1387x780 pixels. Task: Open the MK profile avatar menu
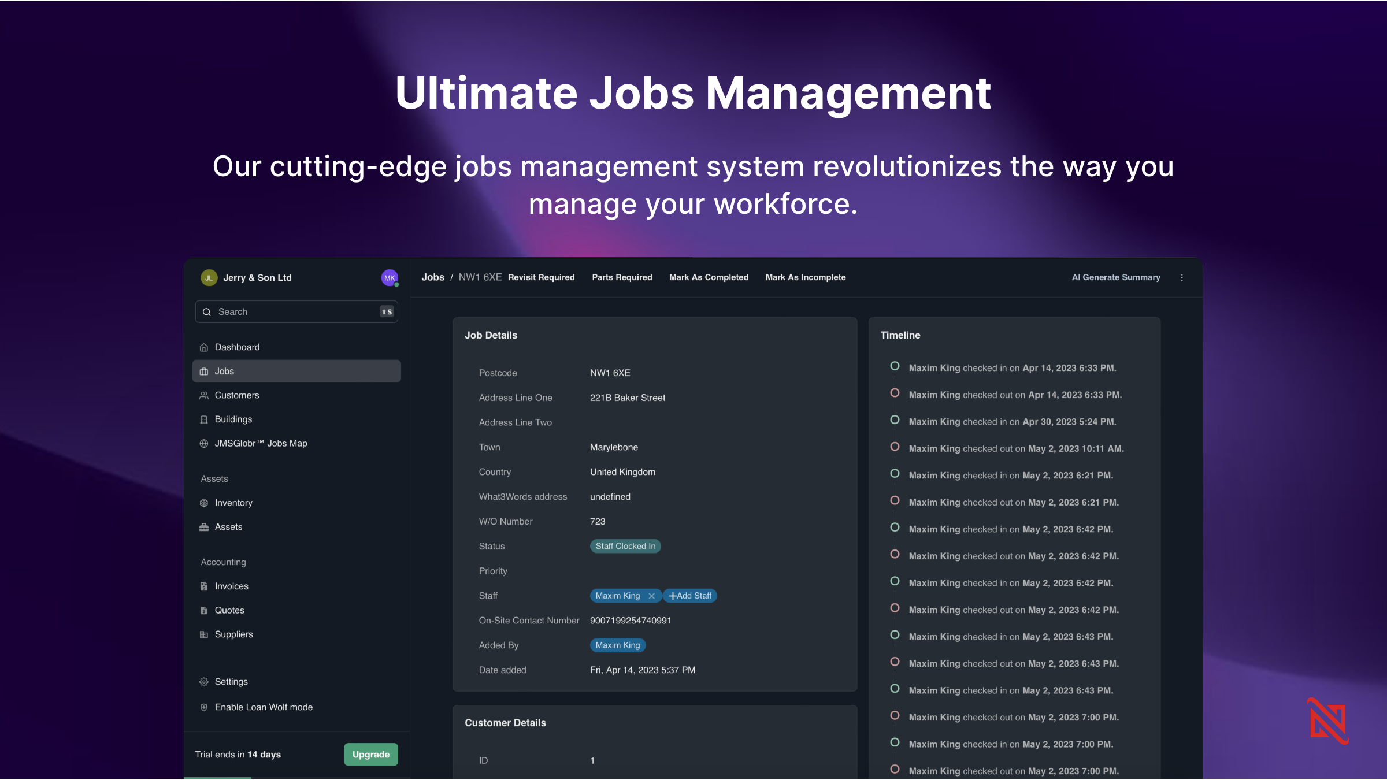[x=390, y=277]
